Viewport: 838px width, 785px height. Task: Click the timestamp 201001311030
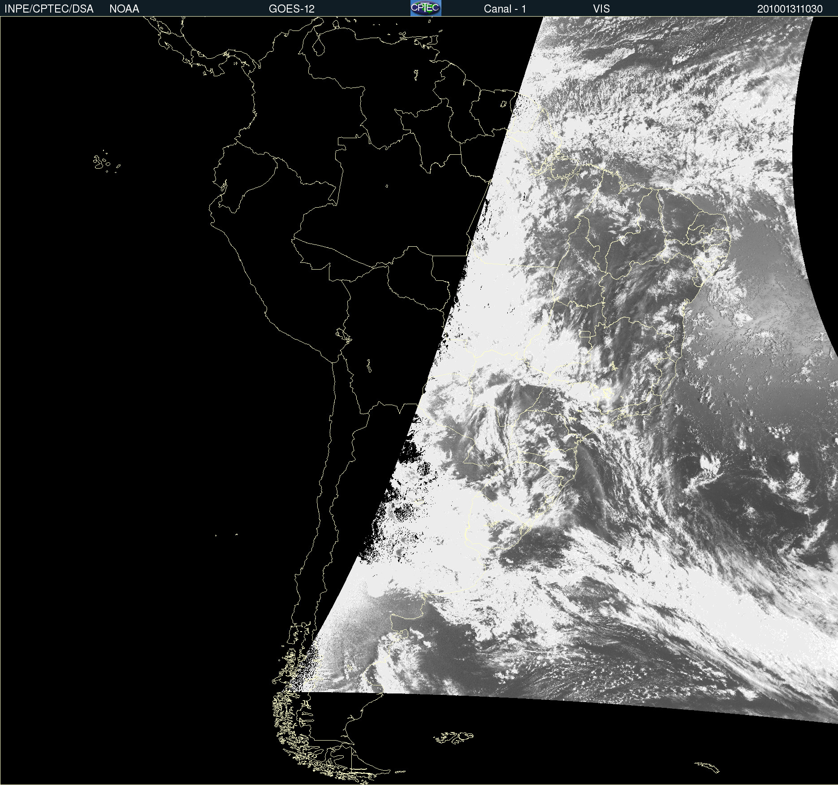[x=790, y=9]
